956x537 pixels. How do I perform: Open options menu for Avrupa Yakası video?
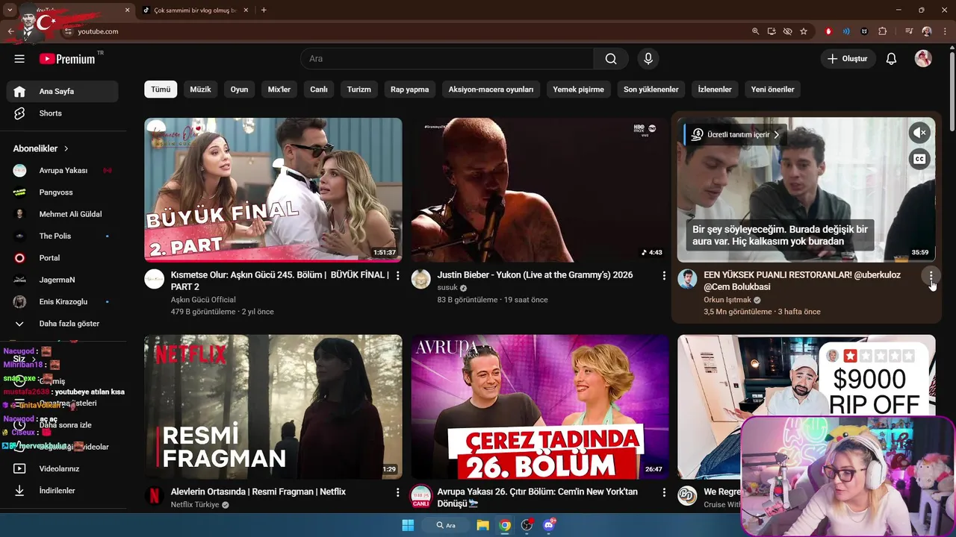[x=664, y=493]
